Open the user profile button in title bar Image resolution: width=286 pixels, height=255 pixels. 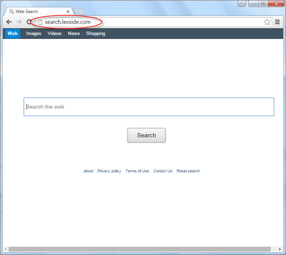(242, 4)
